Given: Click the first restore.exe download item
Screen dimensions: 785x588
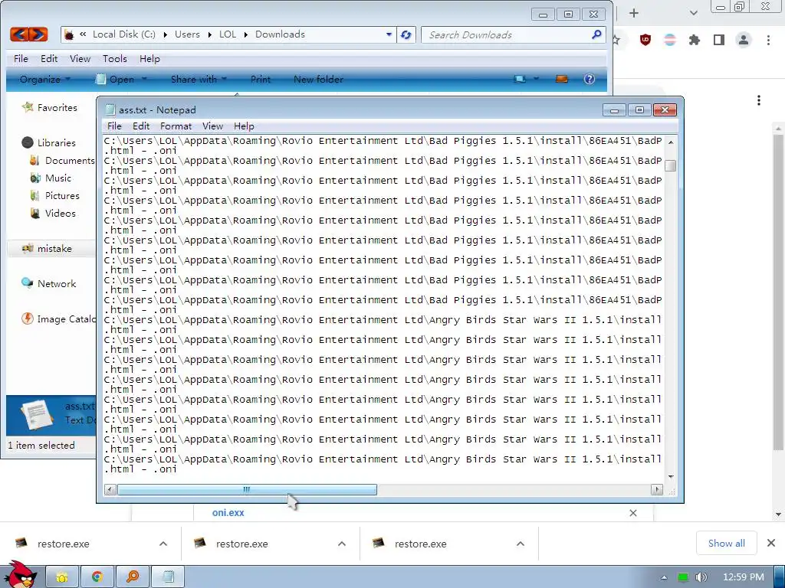Looking at the screenshot, I should (x=63, y=544).
